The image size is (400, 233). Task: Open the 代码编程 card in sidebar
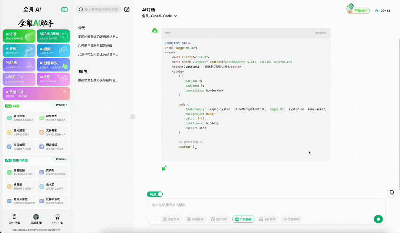click(x=20, y=147)
